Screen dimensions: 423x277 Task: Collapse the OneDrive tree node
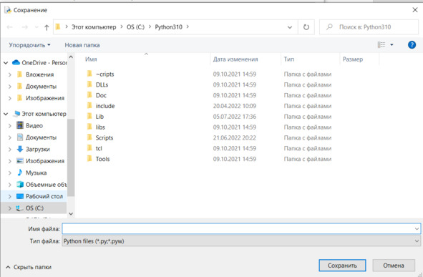tap(6, 63)
